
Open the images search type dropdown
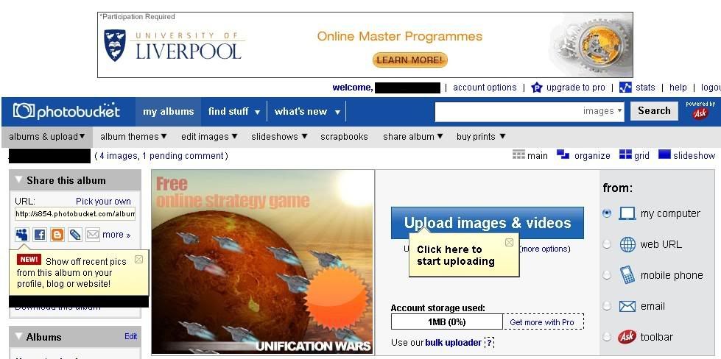tap(602, 111)
